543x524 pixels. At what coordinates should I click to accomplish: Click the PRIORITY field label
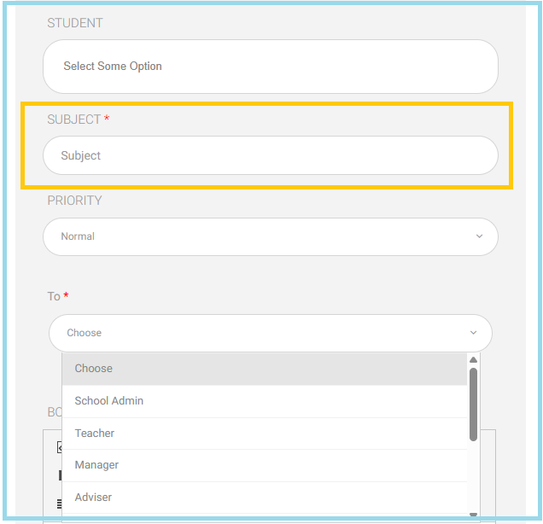point(74,201)
